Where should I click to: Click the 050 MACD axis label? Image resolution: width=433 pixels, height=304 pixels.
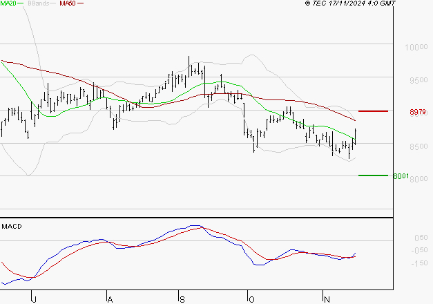pyautogui.click(x=421, y=238)
